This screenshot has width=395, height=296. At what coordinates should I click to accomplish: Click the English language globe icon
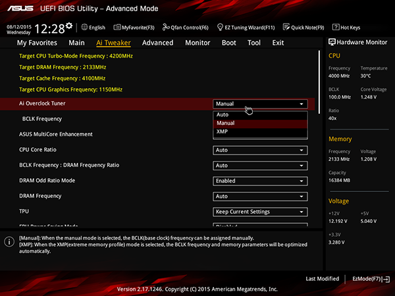click(84, 27)
